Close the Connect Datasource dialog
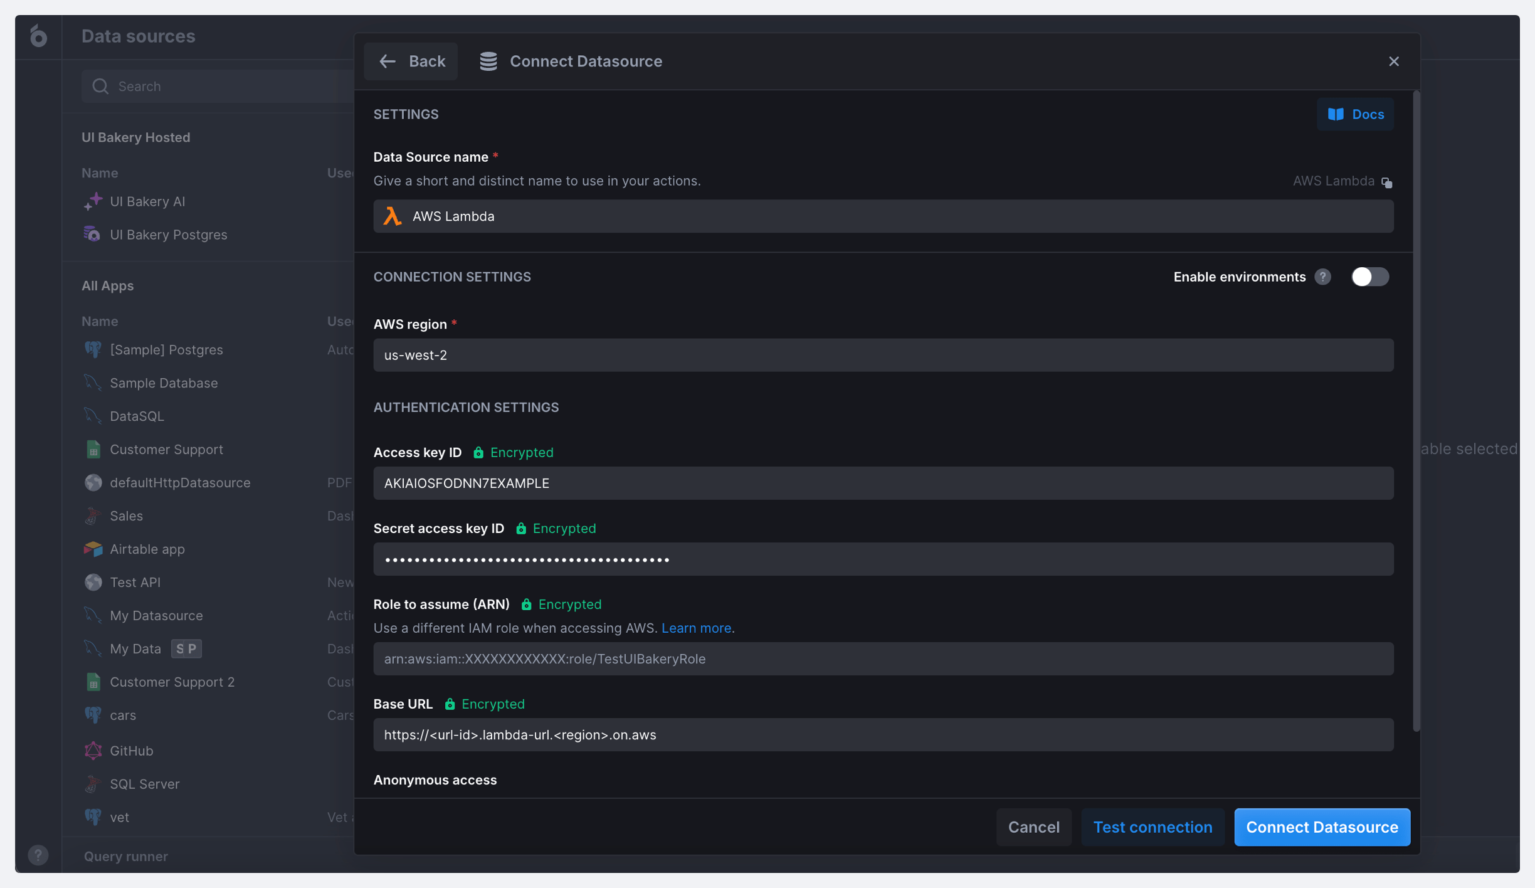The image size is (1535, 888). point(1393,61)
